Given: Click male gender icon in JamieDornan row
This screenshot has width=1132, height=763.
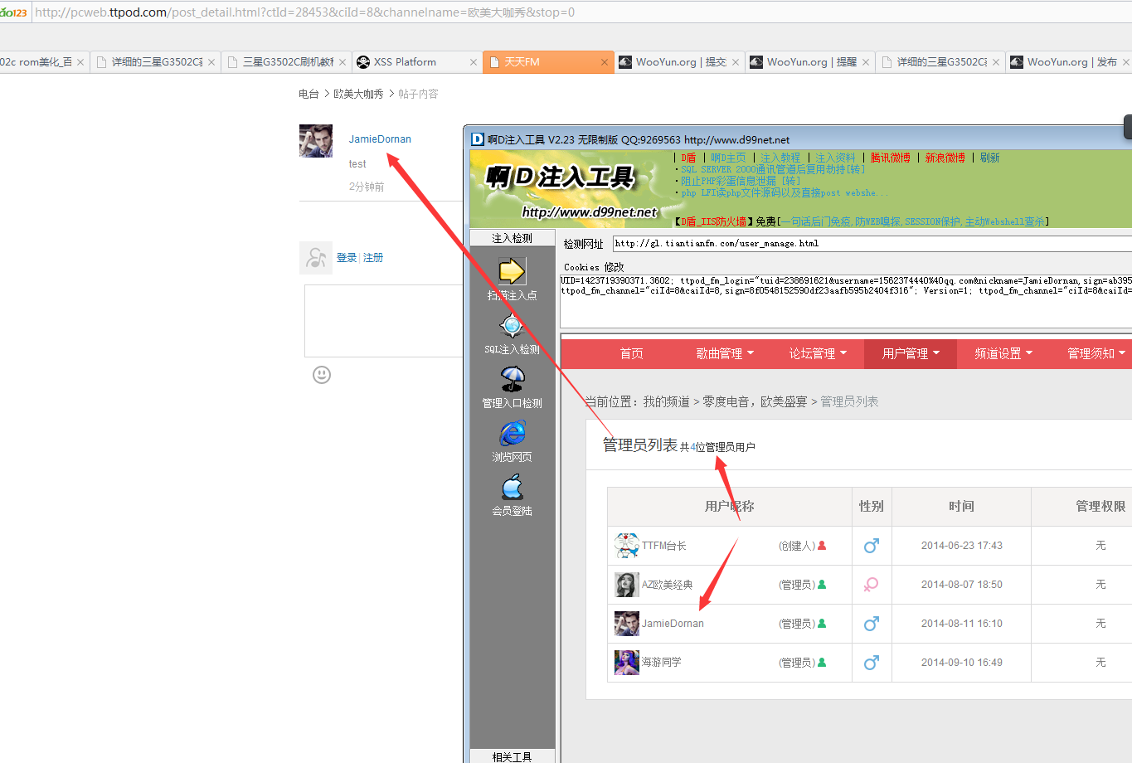Looking at the screenshot, I should point(871,624).
